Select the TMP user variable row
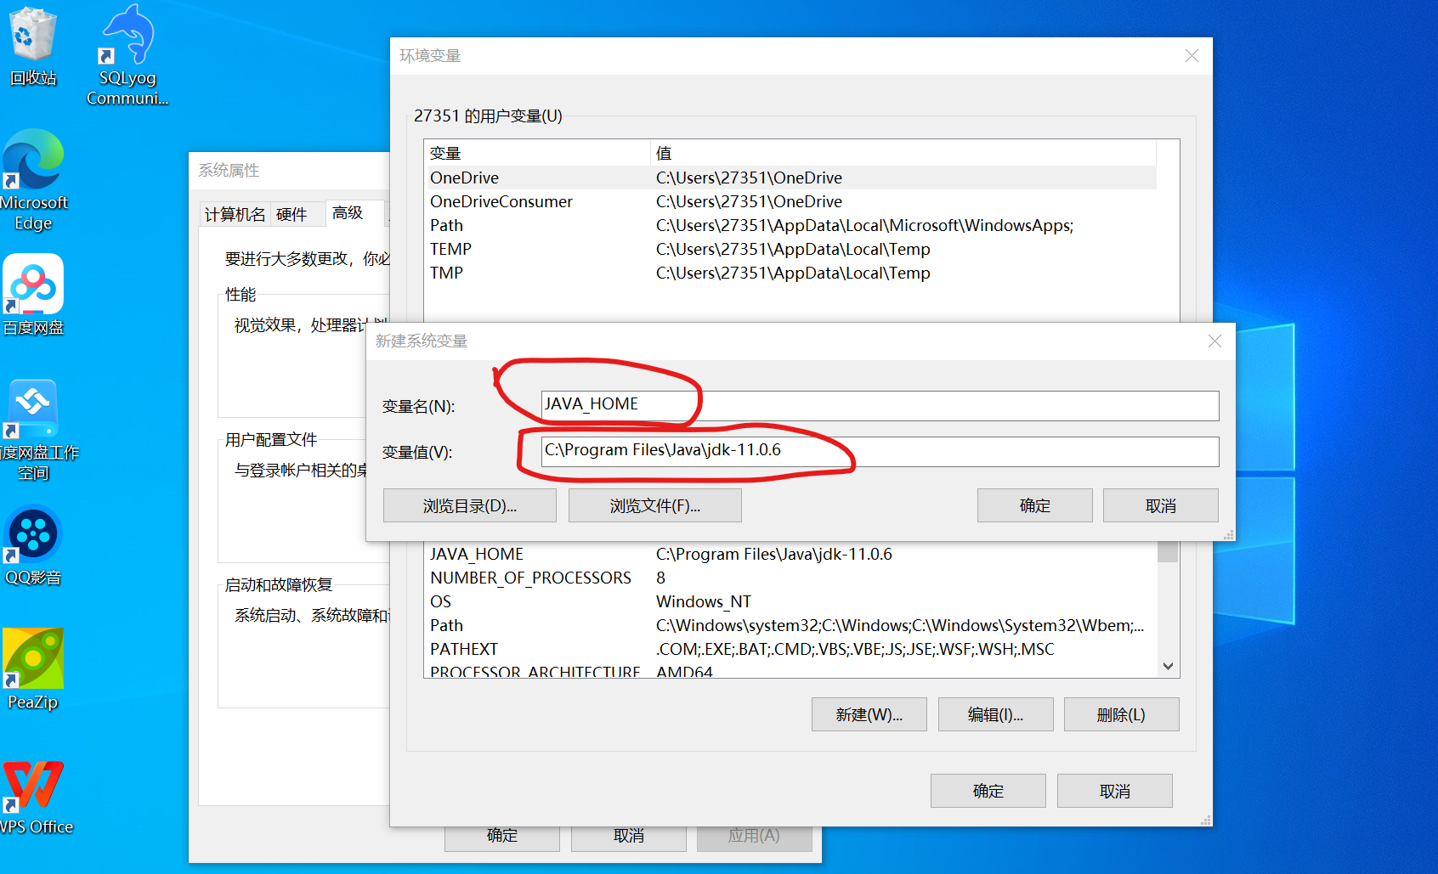 (790, 273)
